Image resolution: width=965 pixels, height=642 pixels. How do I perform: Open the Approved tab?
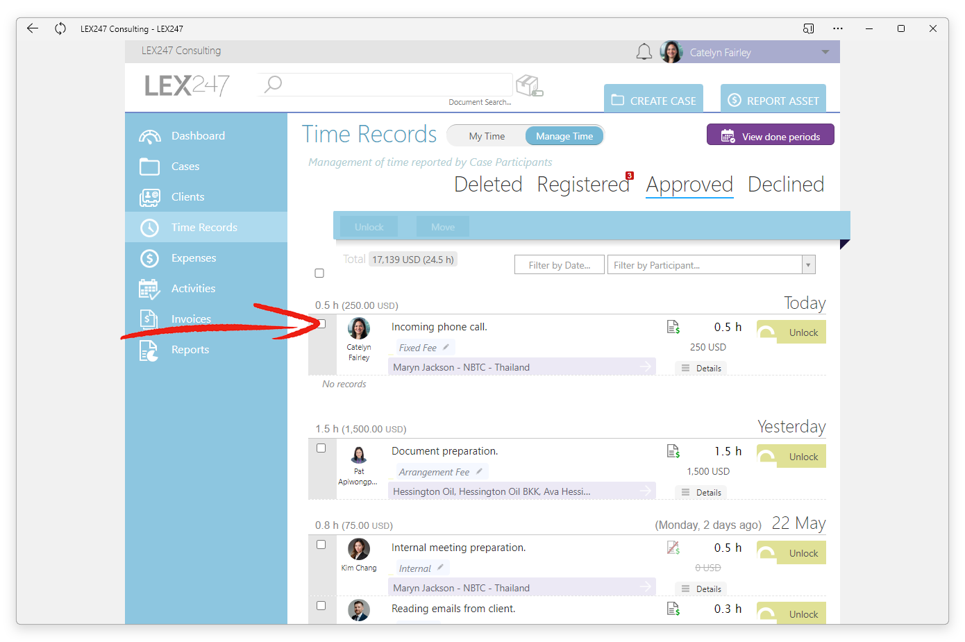689,185
